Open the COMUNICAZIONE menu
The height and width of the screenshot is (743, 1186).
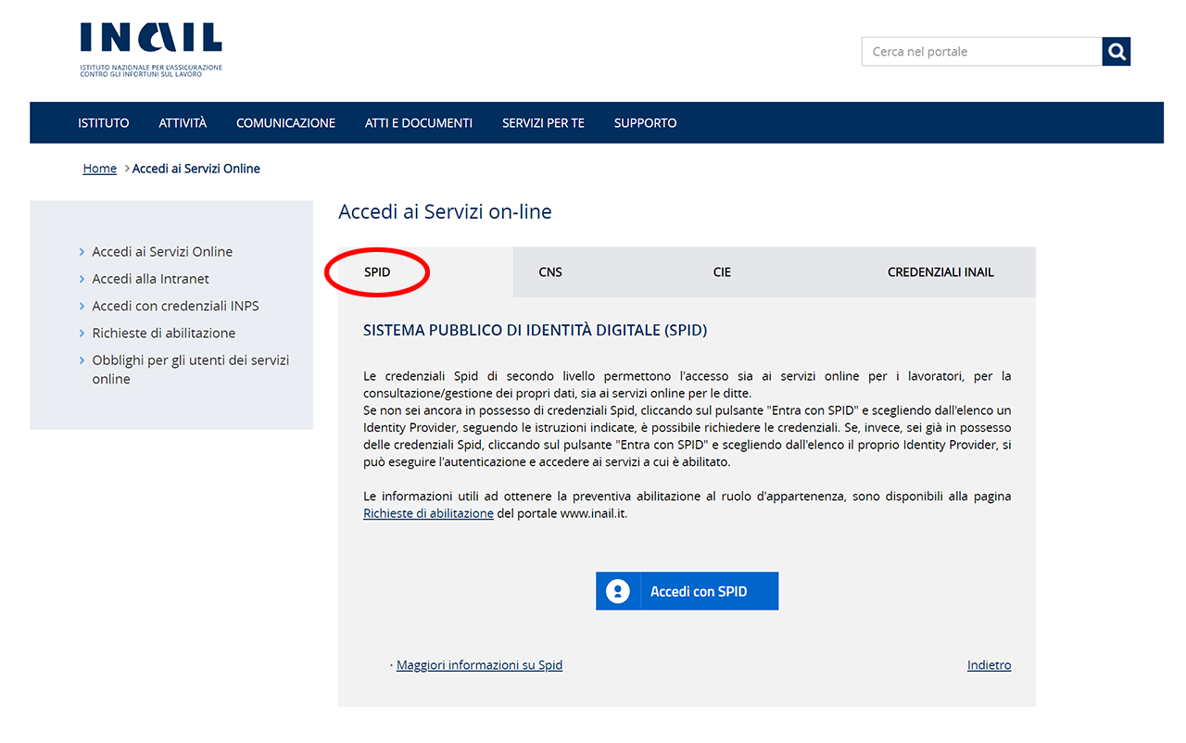[x=285, y=123]
